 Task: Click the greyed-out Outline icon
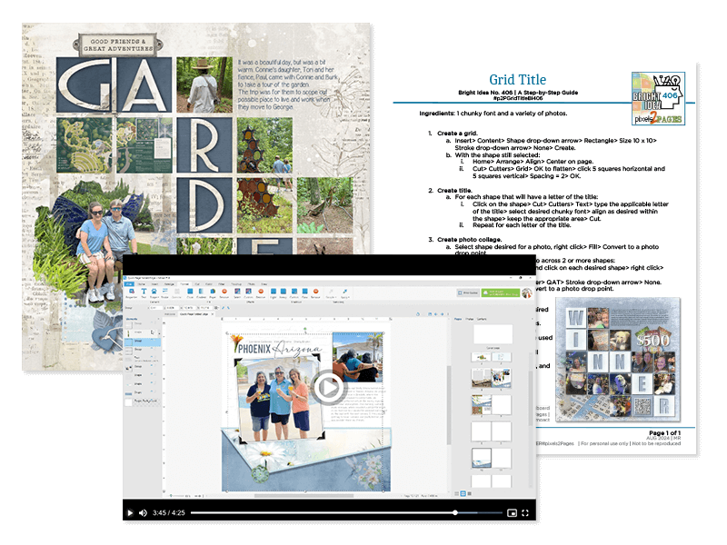[x=176, y=293]
